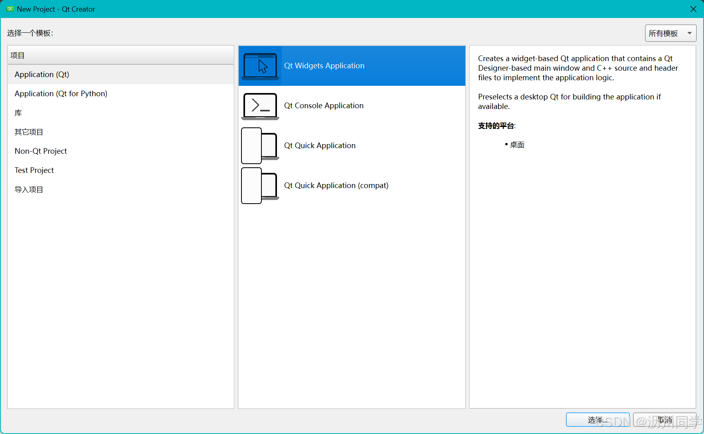Select the 导入项目 category
The image size is (704, 434).
tap(121, 190)
